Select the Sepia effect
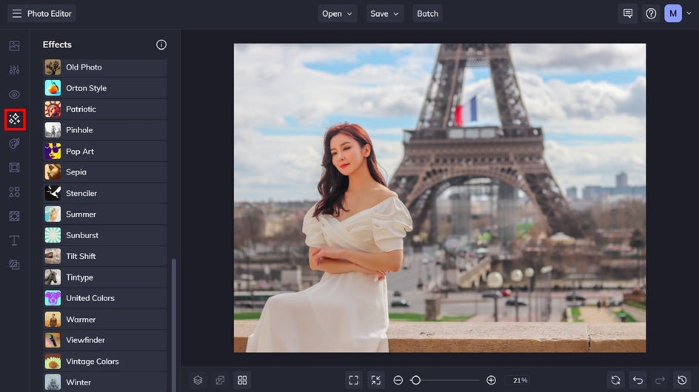Viewport: 699px width, 392px height. (105, 172)
